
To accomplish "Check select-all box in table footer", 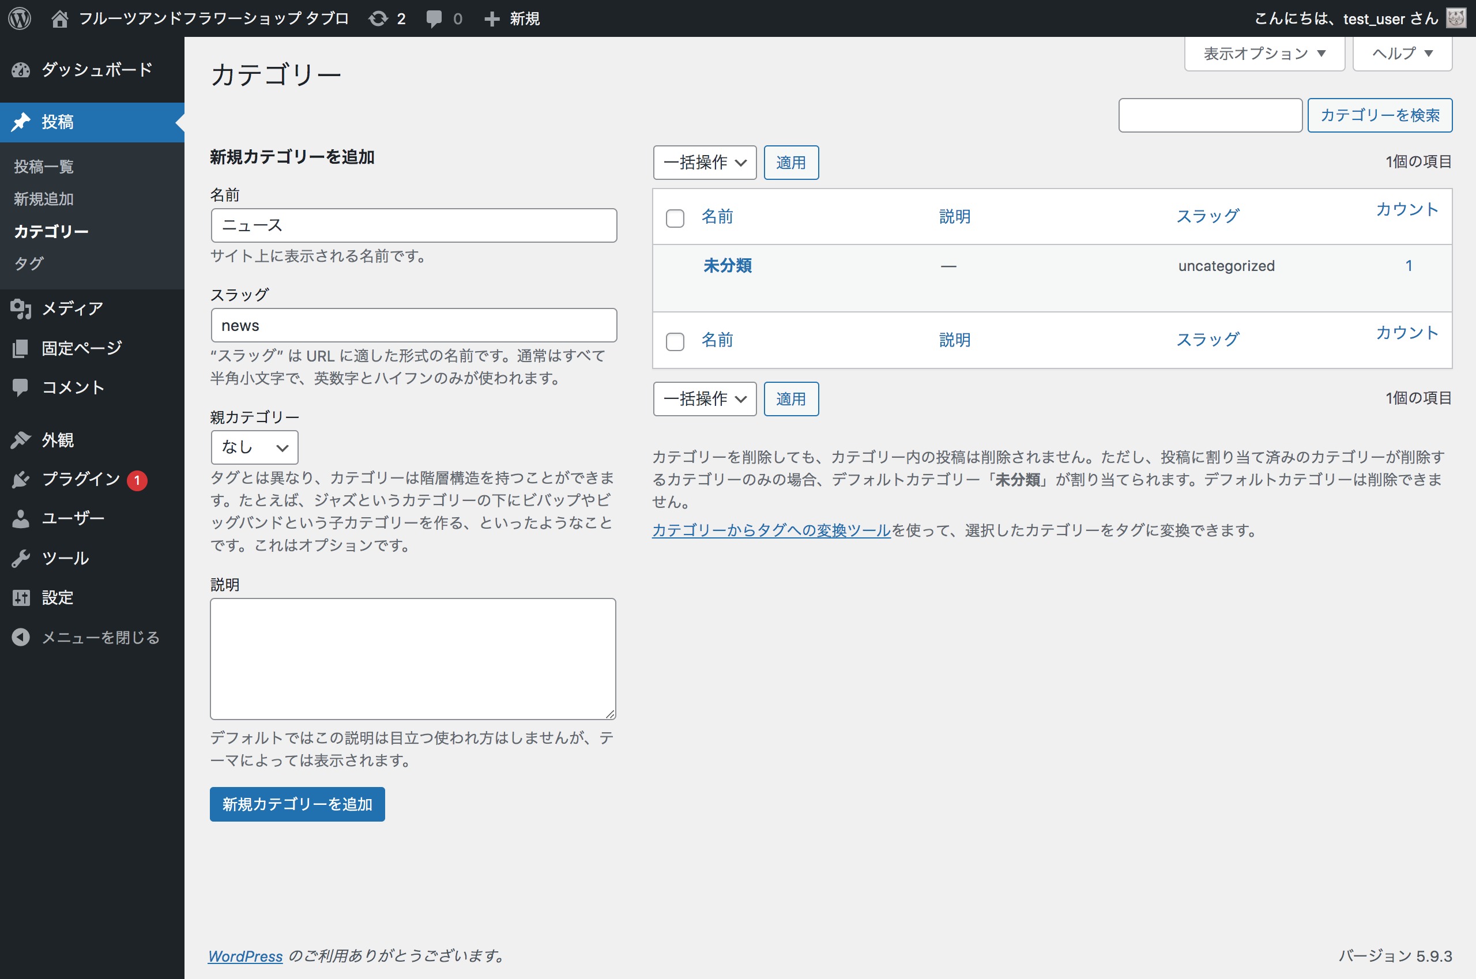I will (x=675, y=341).
